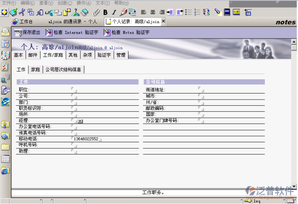Click the center align toolbar icon
Screen dimensions: 298x204
(x=153, y=12)
